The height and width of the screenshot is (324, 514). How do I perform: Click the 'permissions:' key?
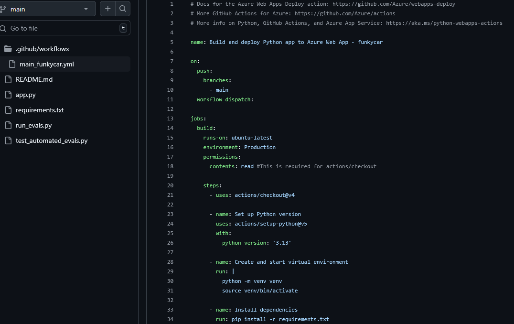point(222,157)
